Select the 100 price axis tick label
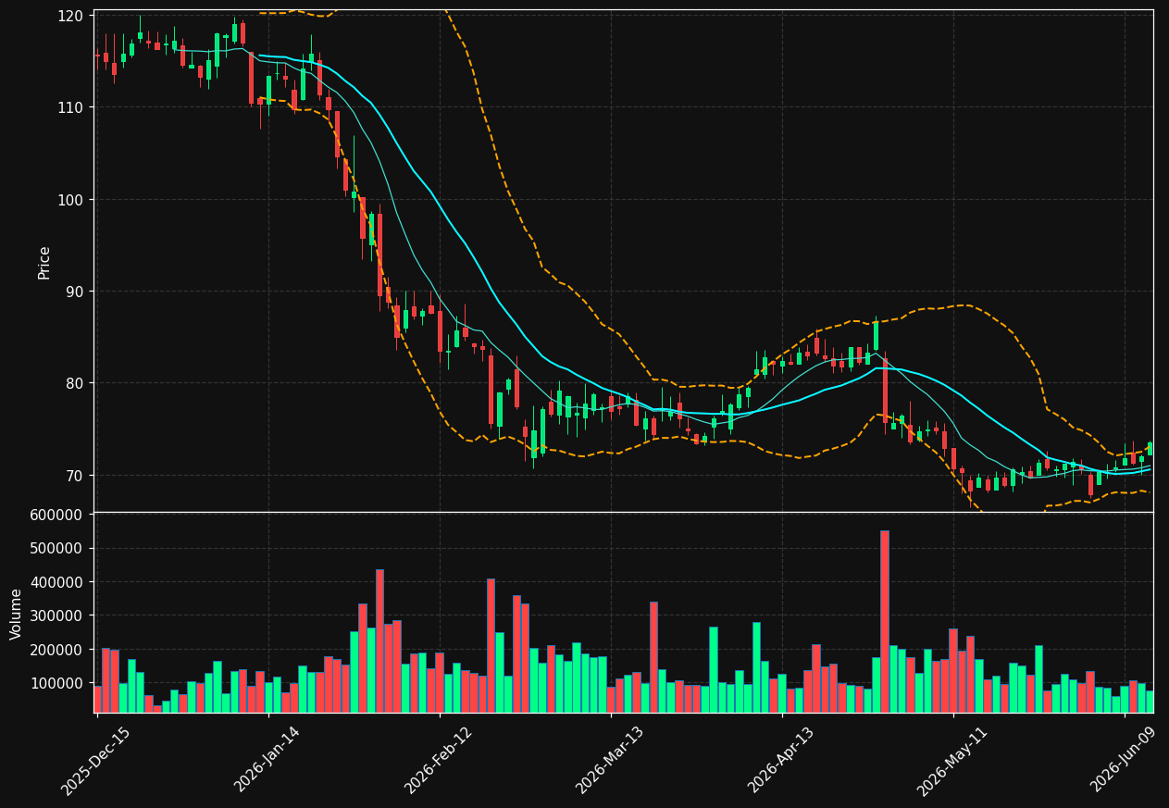1169x808 pixels. pos(71,200)
